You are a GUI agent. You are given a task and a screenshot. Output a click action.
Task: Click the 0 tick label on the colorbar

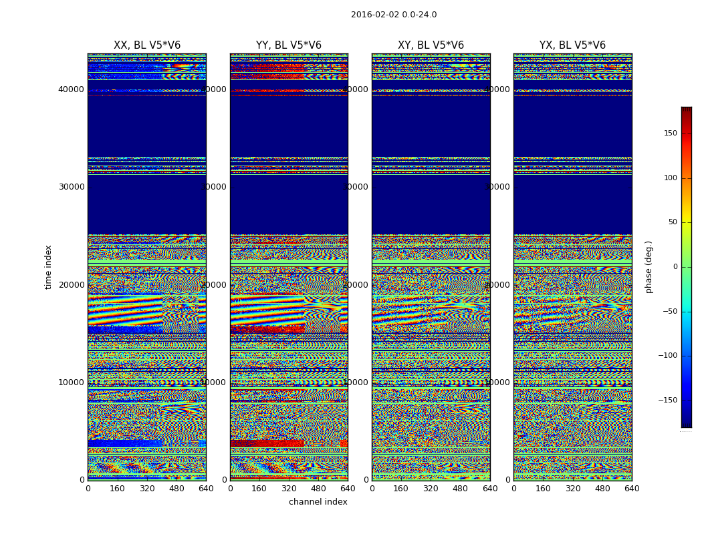[675, 267]
